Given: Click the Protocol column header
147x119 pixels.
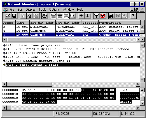Looking at the screenshot, I should click(90, 22).
